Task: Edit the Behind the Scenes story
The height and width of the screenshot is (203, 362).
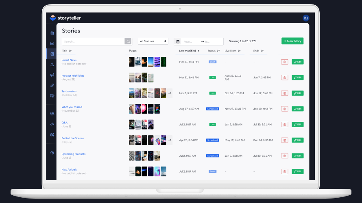Action: (298, 140)
